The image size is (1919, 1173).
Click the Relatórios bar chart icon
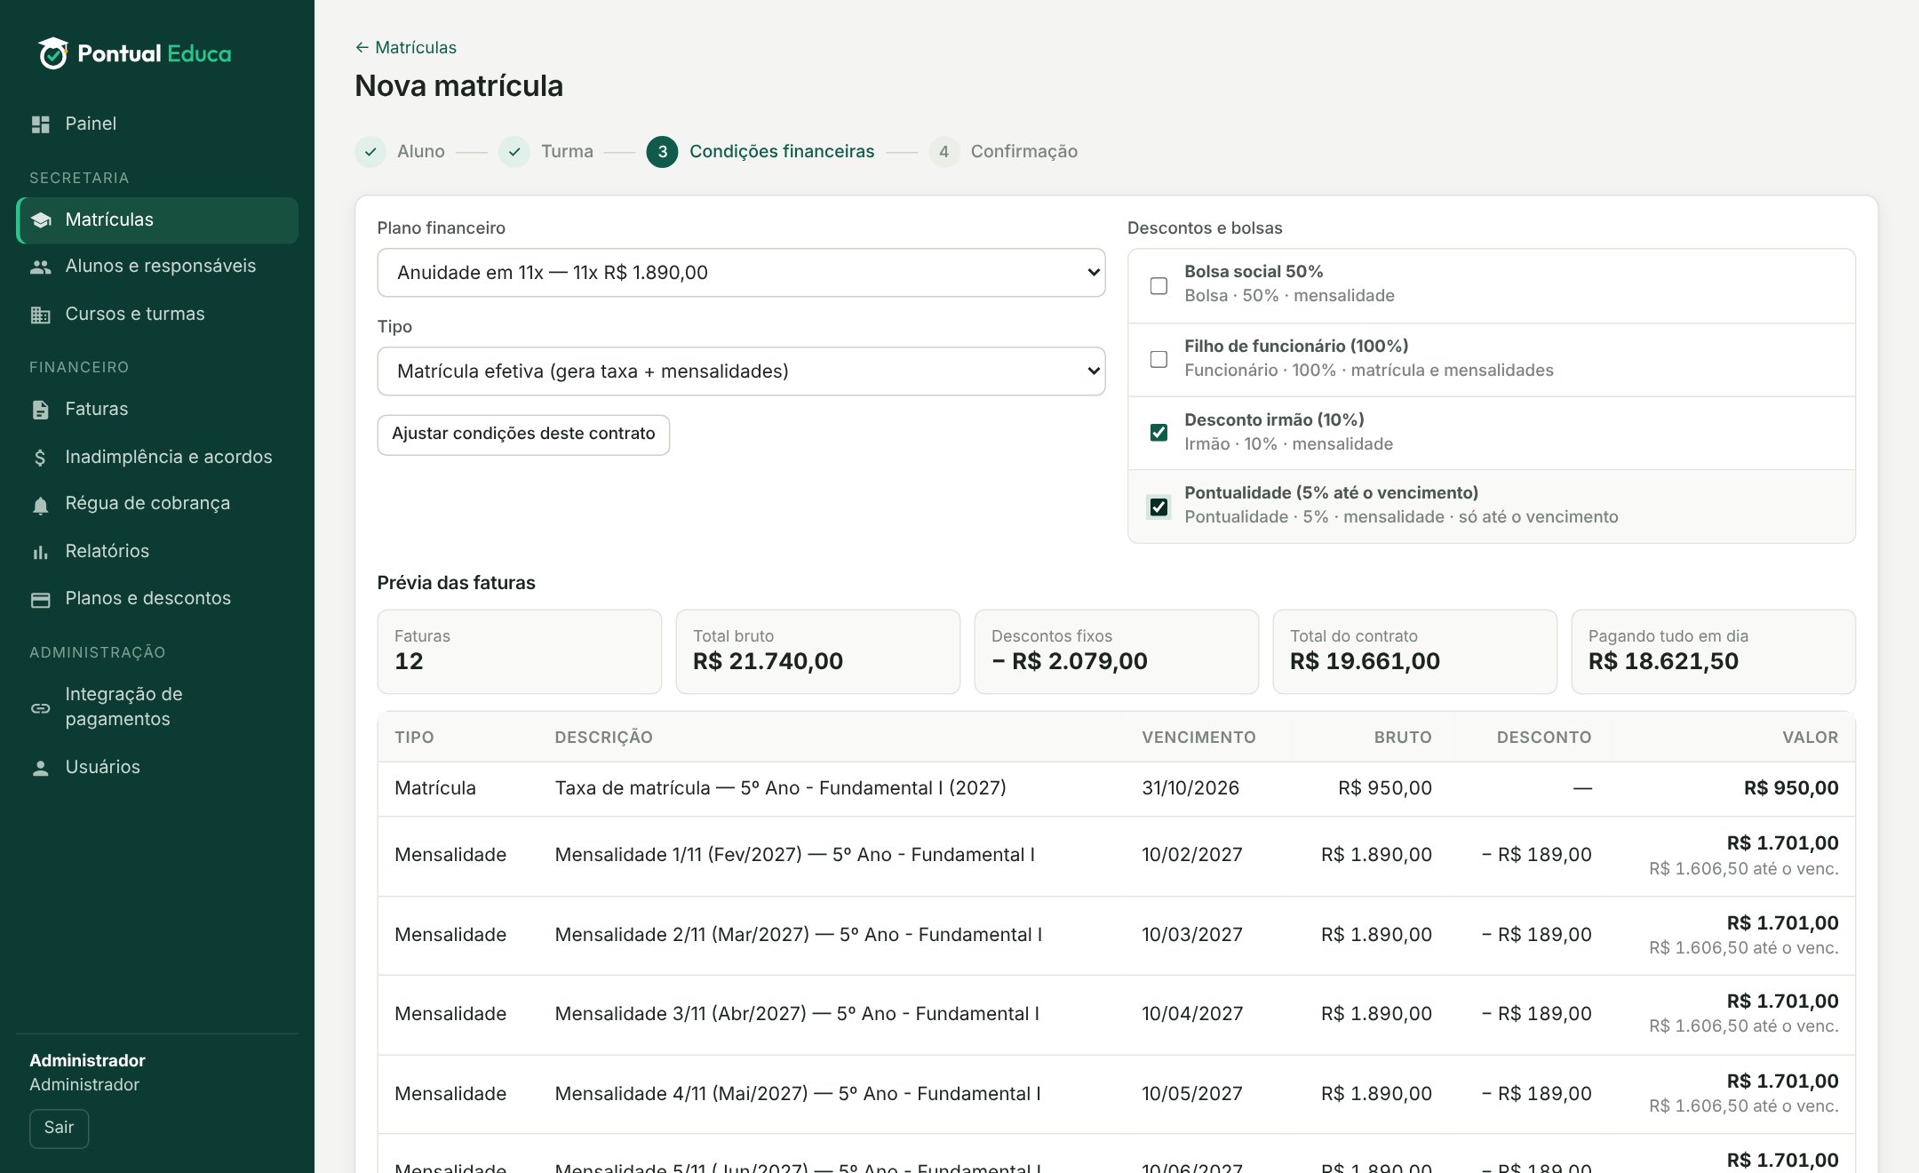[x=40, y=552]
